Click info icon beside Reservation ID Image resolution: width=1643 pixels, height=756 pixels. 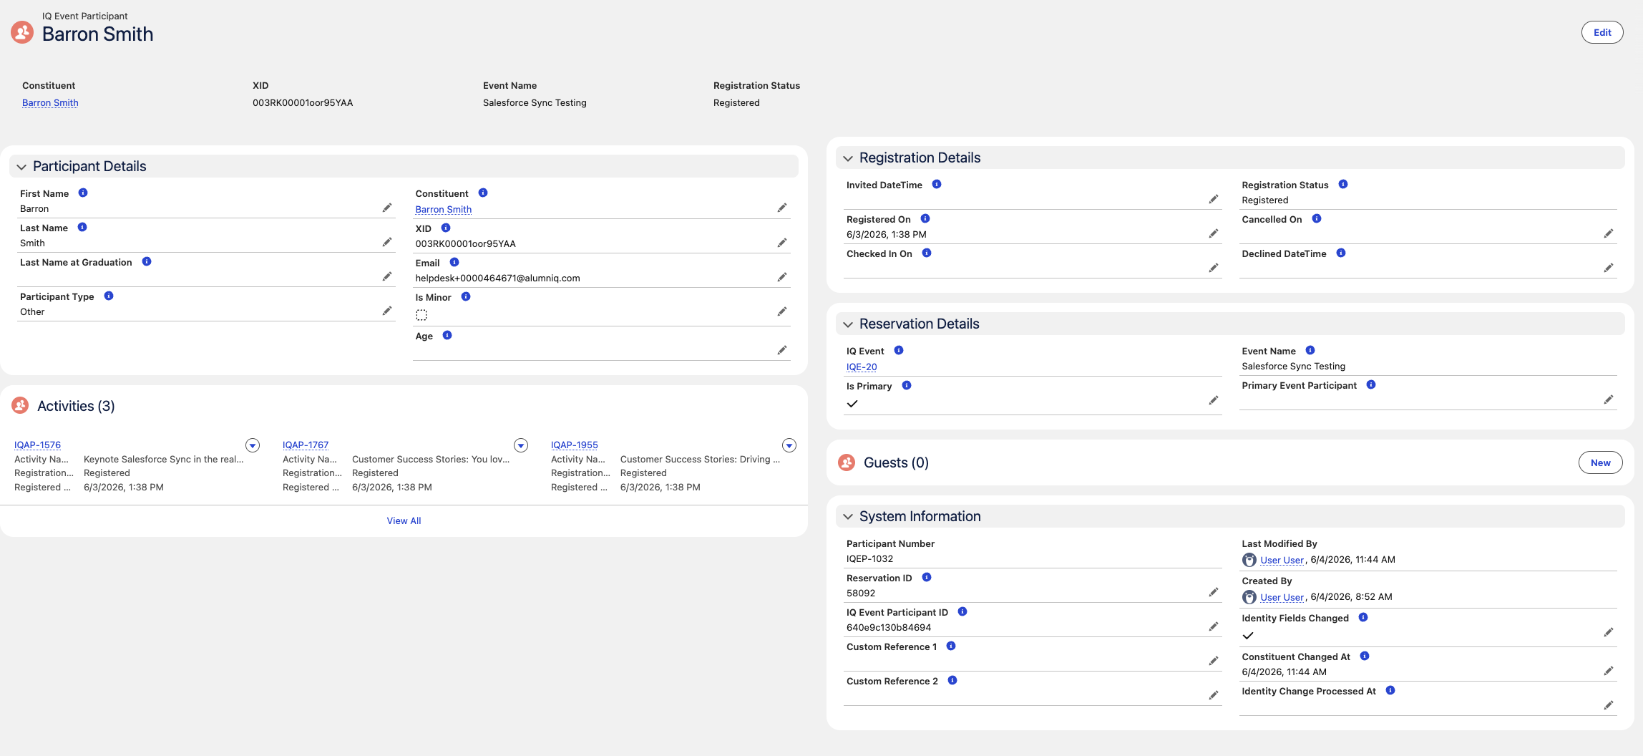(x=927, y=577)
